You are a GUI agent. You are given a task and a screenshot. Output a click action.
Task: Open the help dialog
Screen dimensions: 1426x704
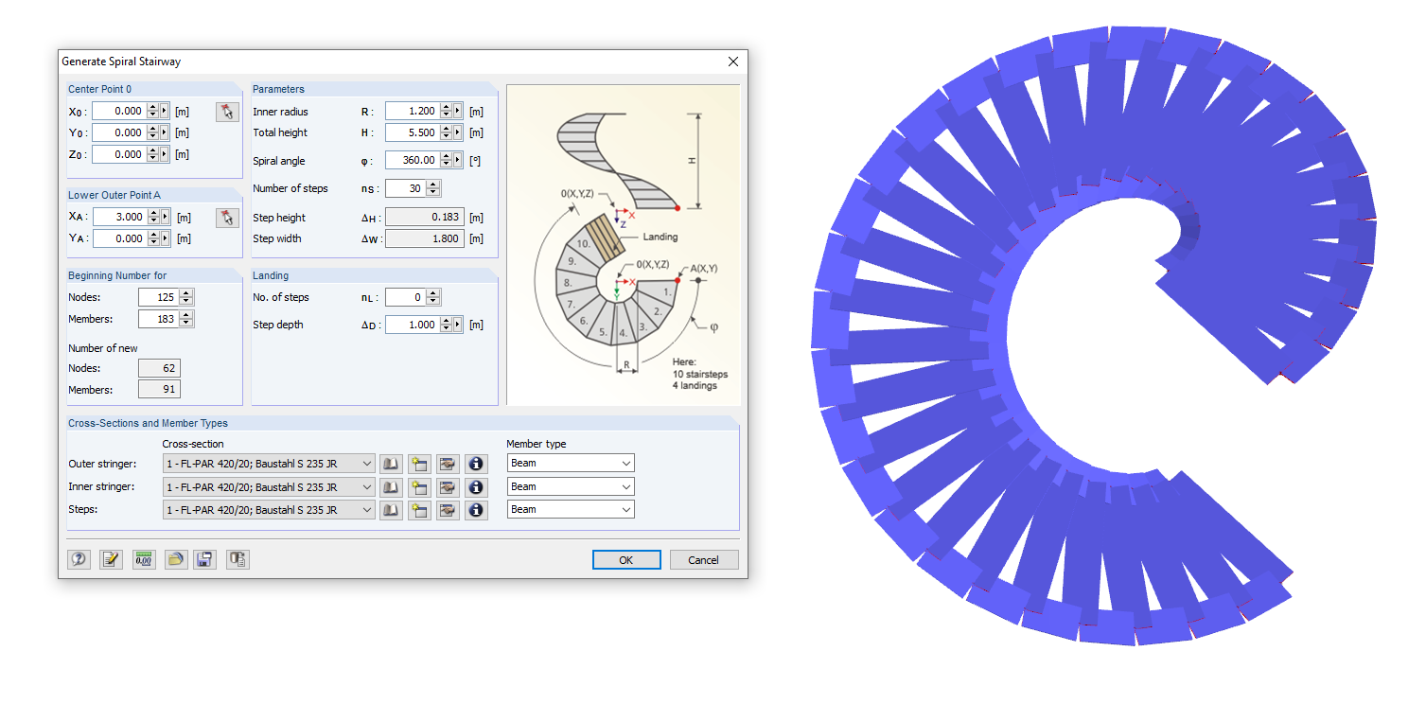pyautogui.click(x=80, y=559)
